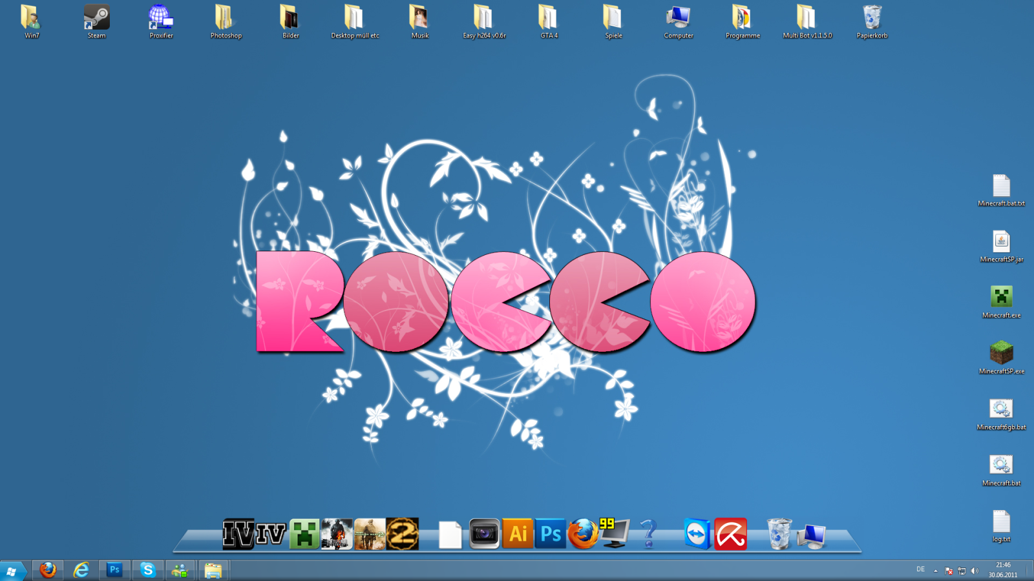Viewport: 1034px width, 581px height.
Task: Click the Avira antivirus dock icon
Action: click(730, 534)
